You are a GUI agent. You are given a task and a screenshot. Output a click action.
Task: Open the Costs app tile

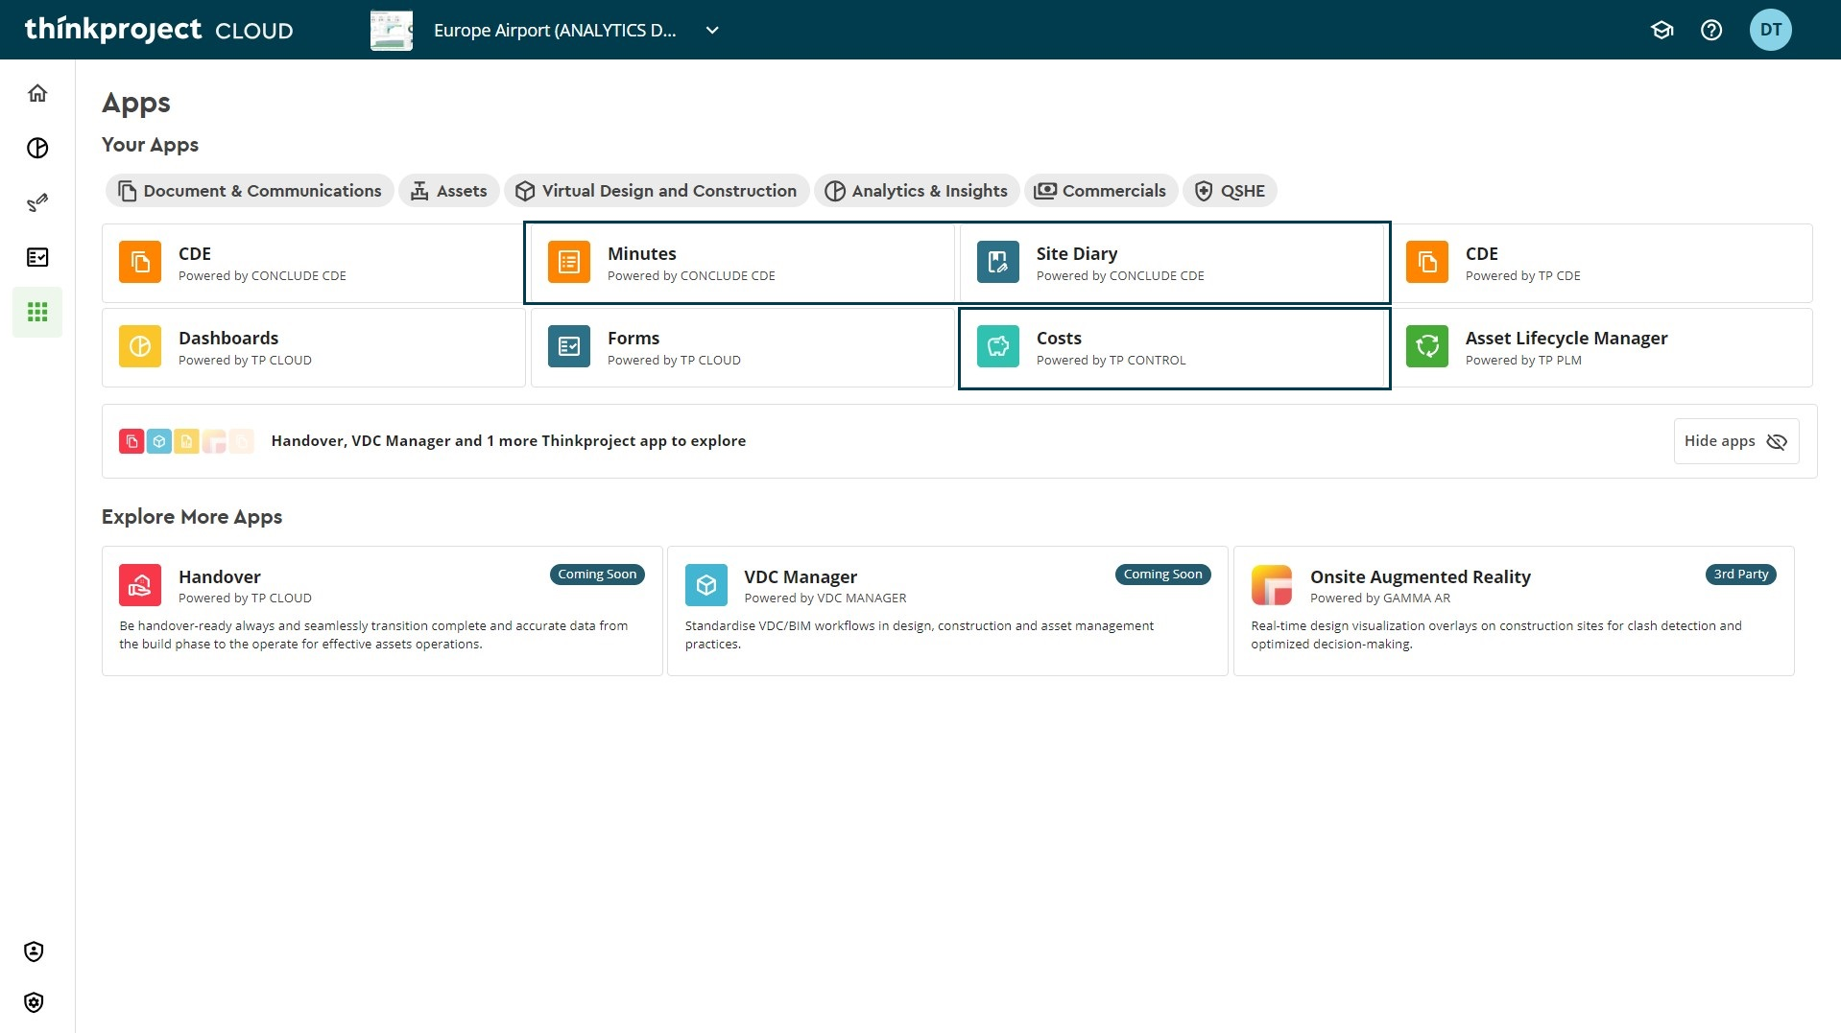[1173, 348]
